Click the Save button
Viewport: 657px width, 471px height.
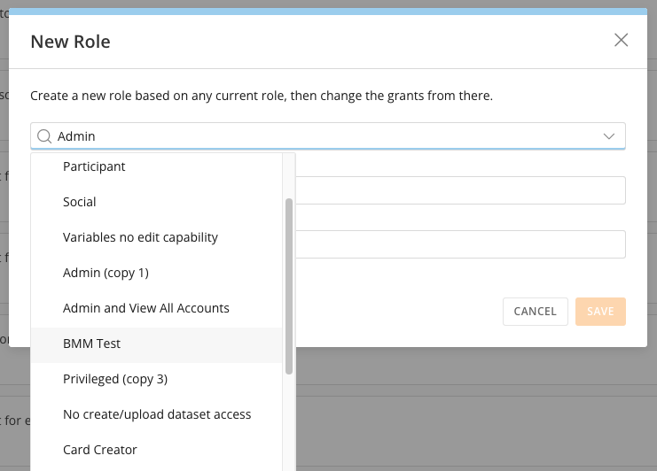click(600, 312)
